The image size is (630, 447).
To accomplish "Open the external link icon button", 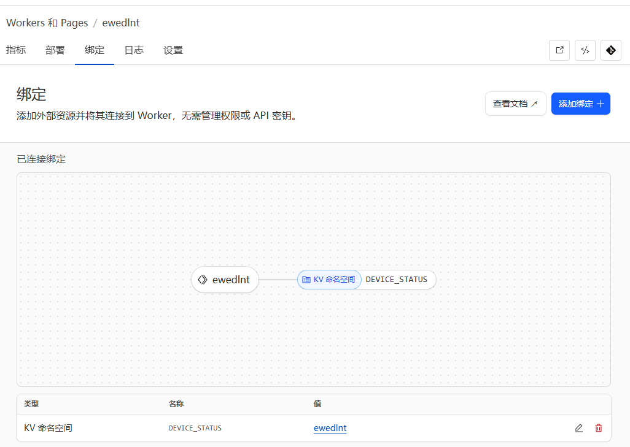I will 559,50.
